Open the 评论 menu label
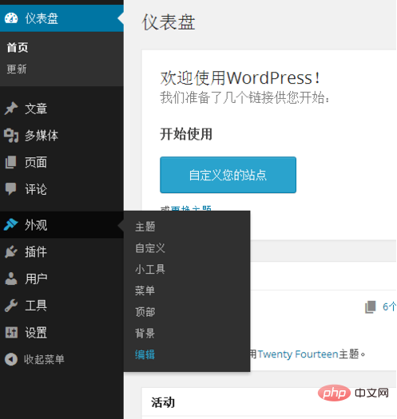This screenshot has width=397, height=419. click(x=36, y=189)
